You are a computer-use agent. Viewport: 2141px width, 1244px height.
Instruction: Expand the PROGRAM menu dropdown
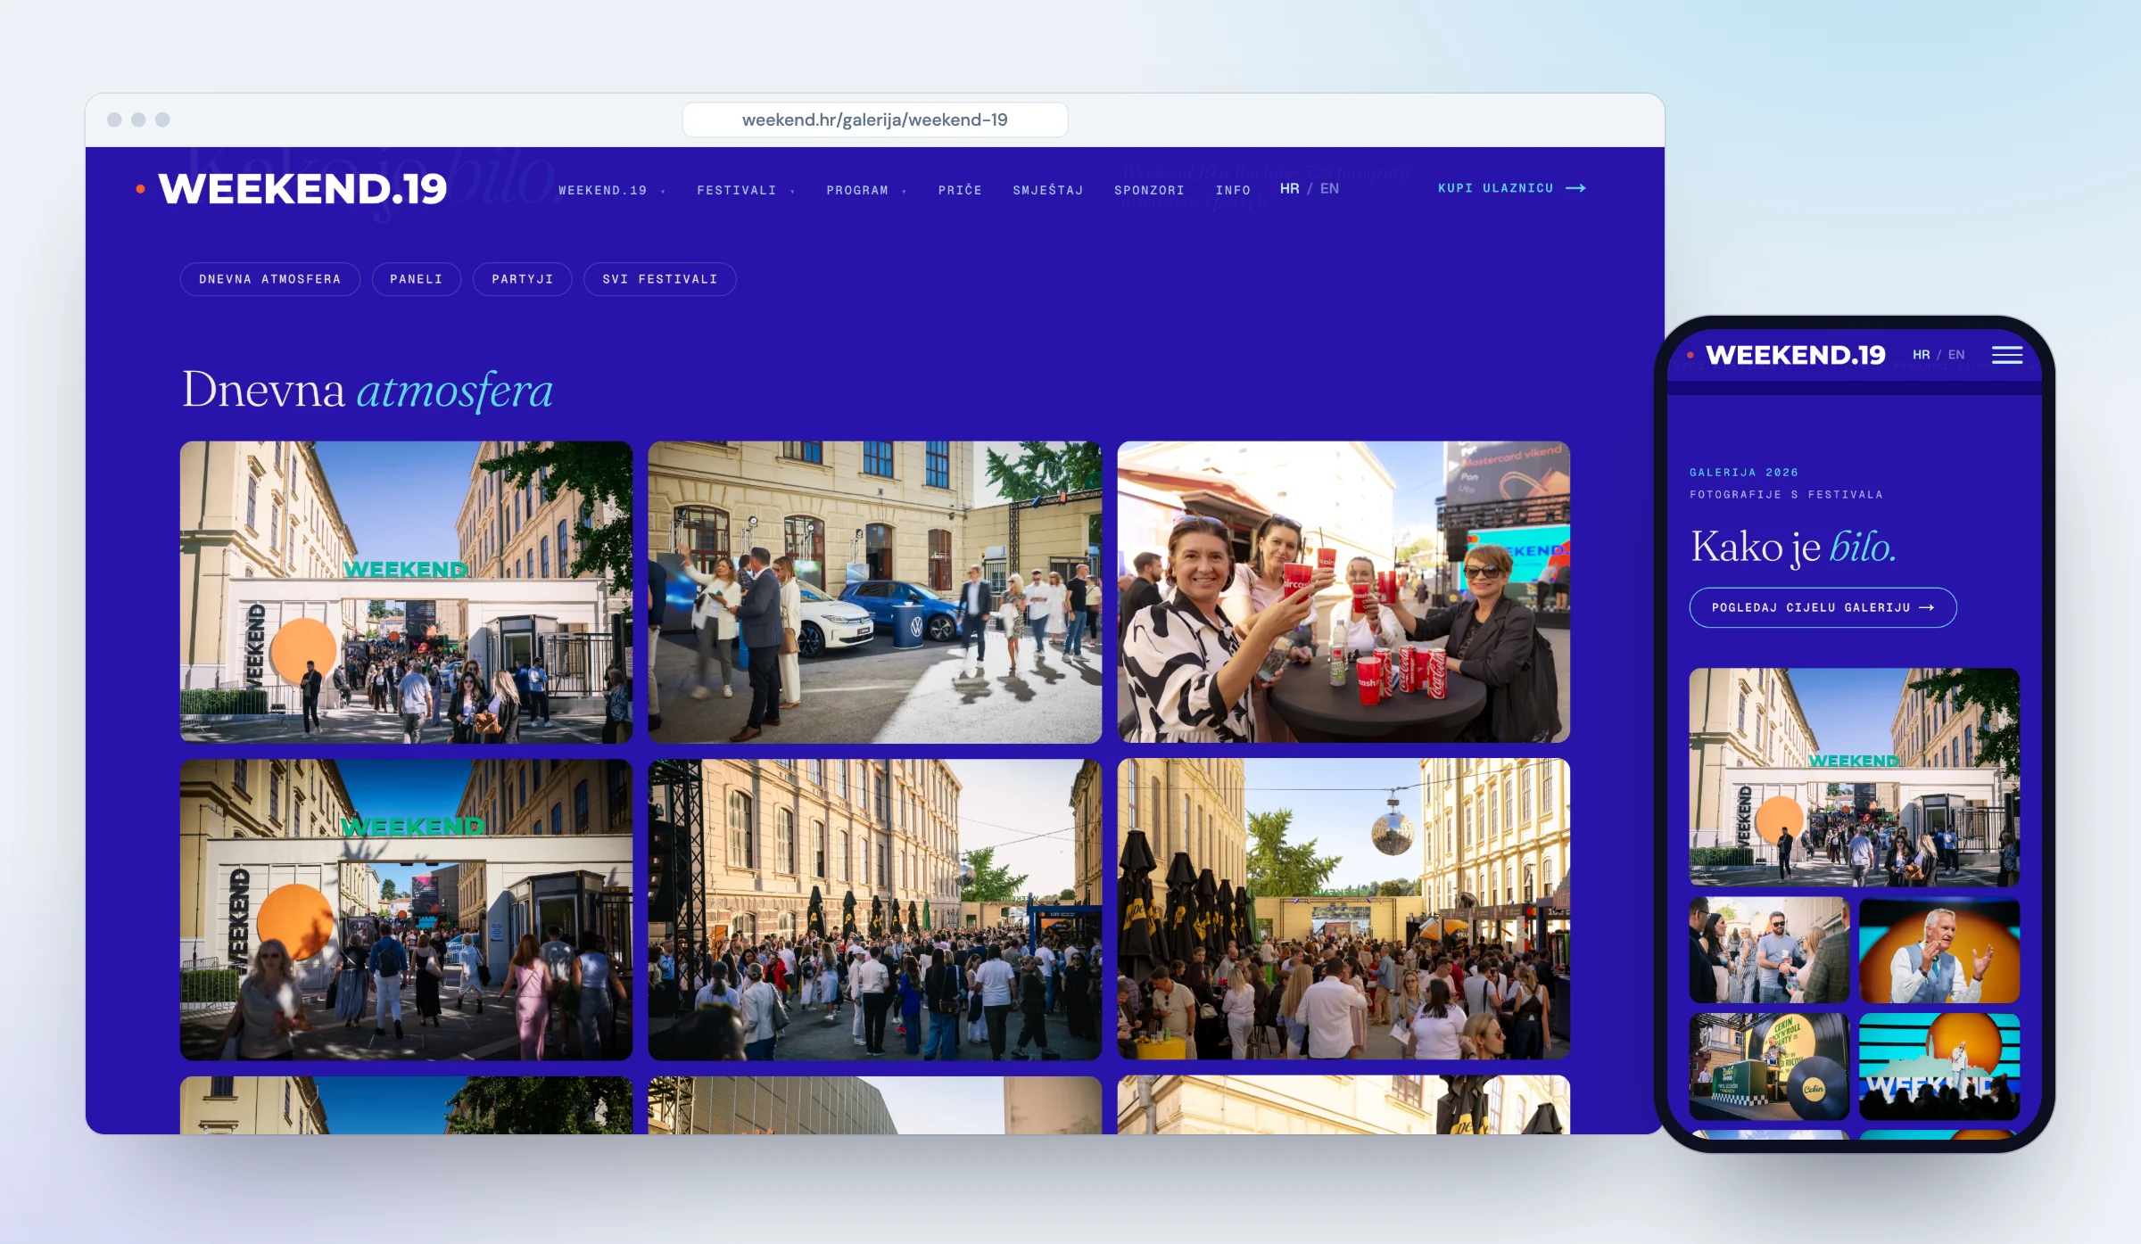pos(904,191)
